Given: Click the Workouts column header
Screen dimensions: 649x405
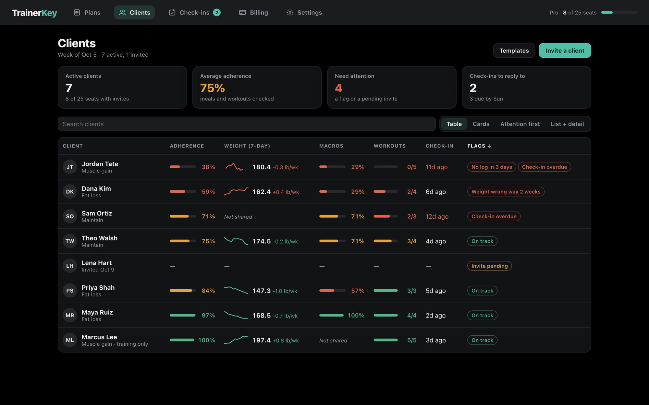Looking at the screenshot, I should click(389, 146).
